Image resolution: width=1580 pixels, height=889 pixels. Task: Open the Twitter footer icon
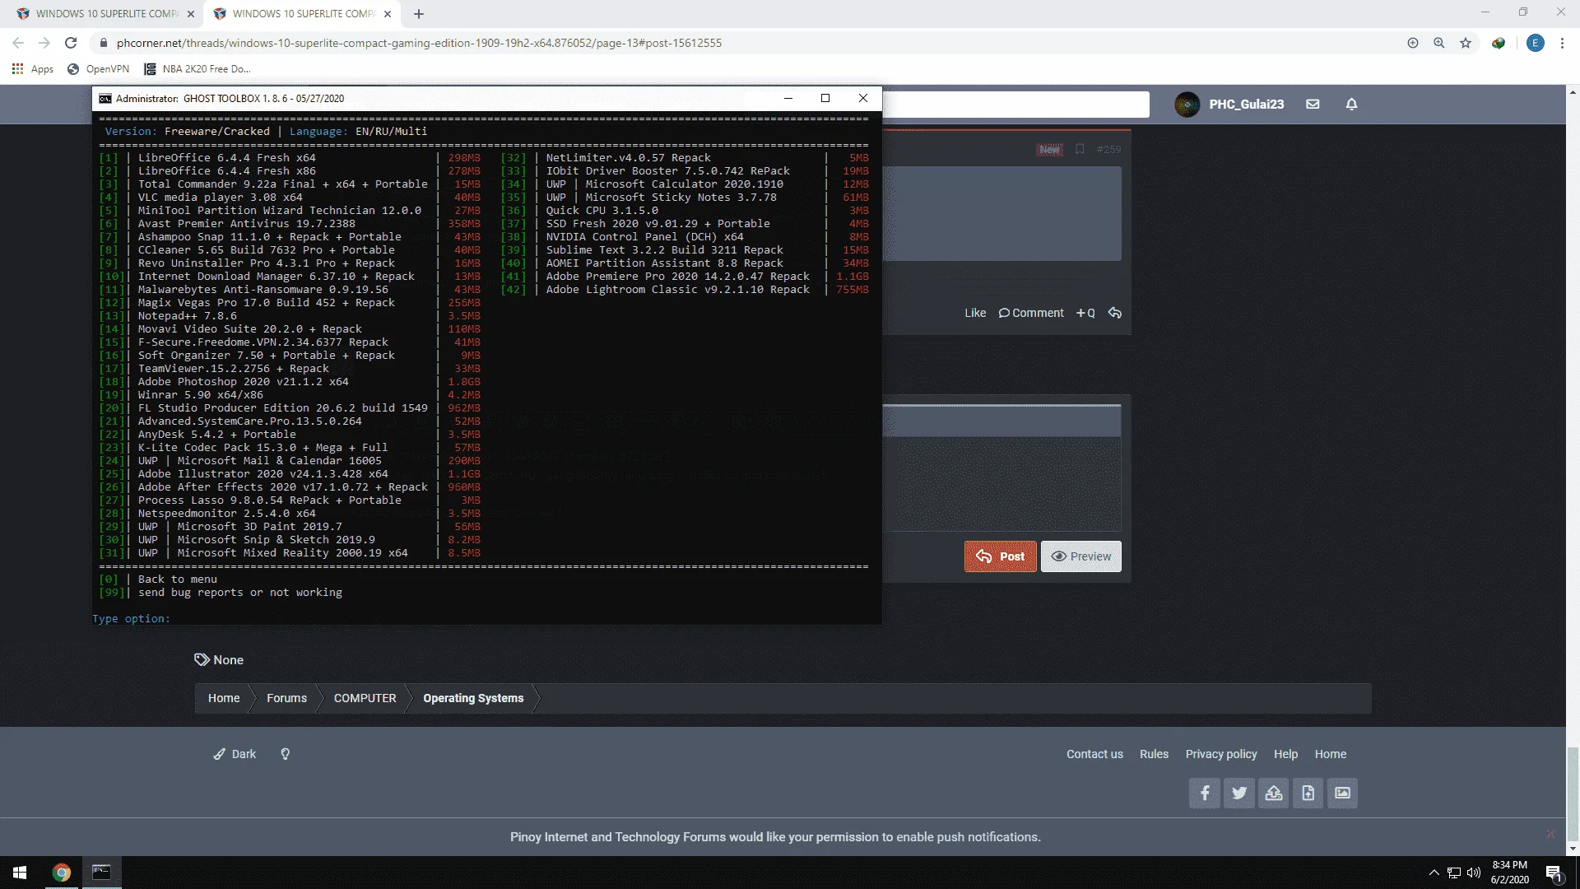[x=1239, y=794]
